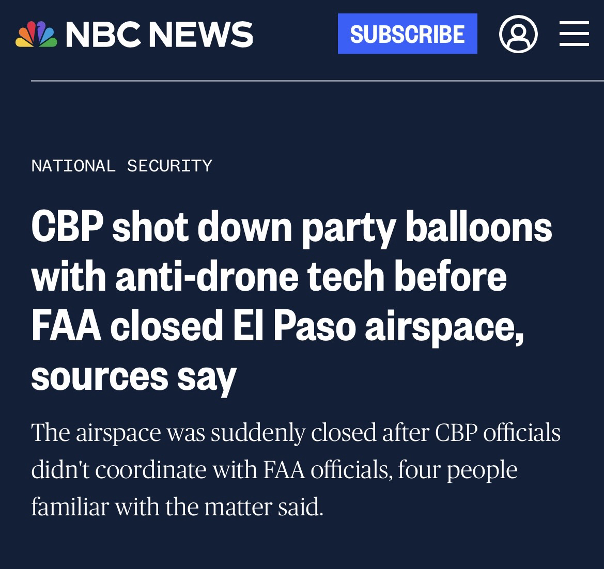Click El Paso in the headline
Viewport: 604px width, 569px height.
point(289,326)
